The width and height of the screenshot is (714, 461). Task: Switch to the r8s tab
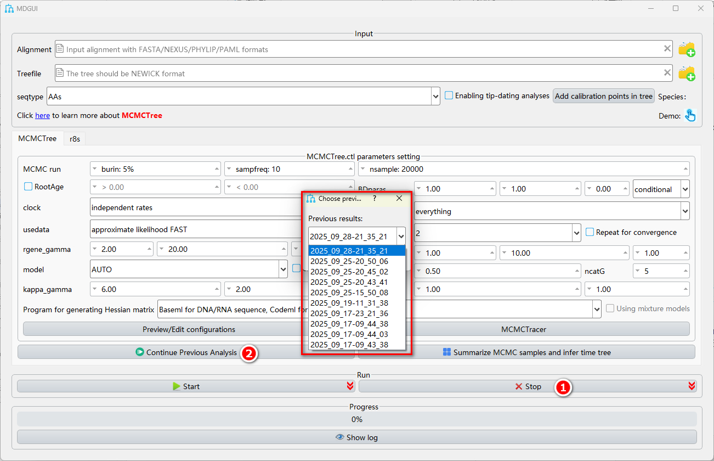pos(75,139)
